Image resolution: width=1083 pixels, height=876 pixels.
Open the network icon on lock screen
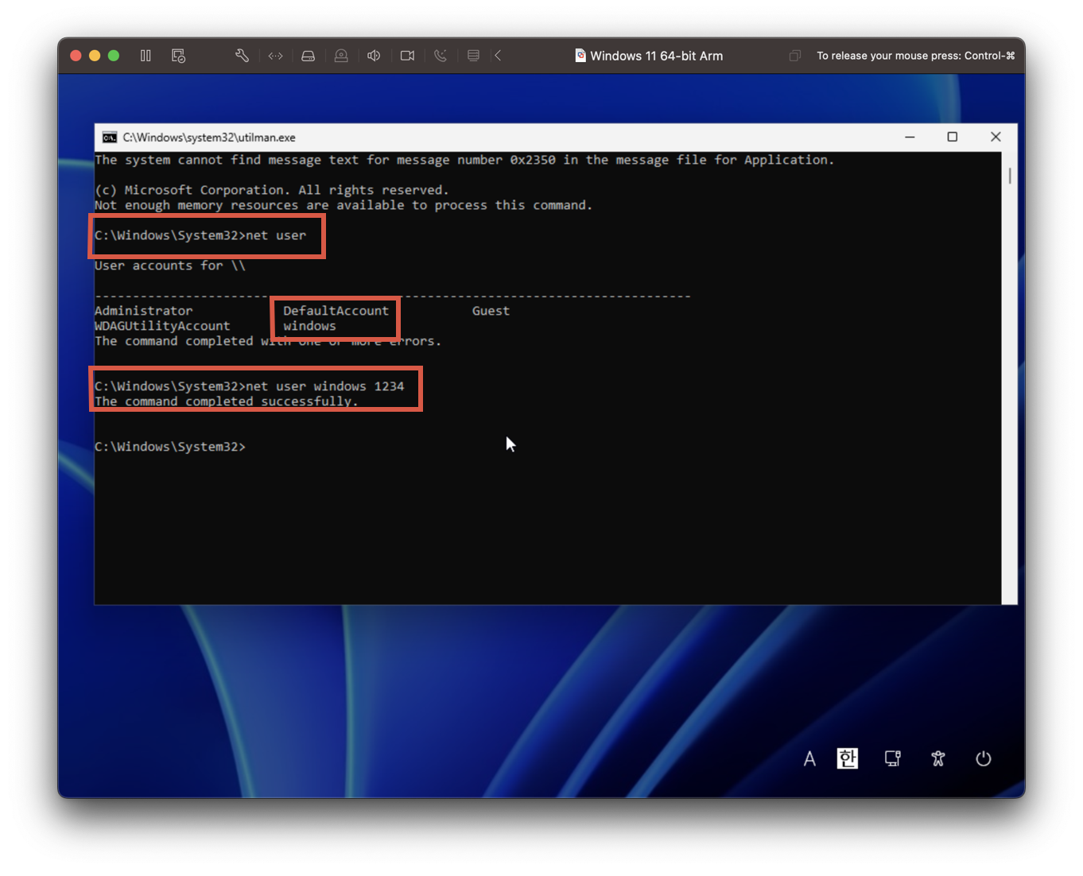click(893, 759)
